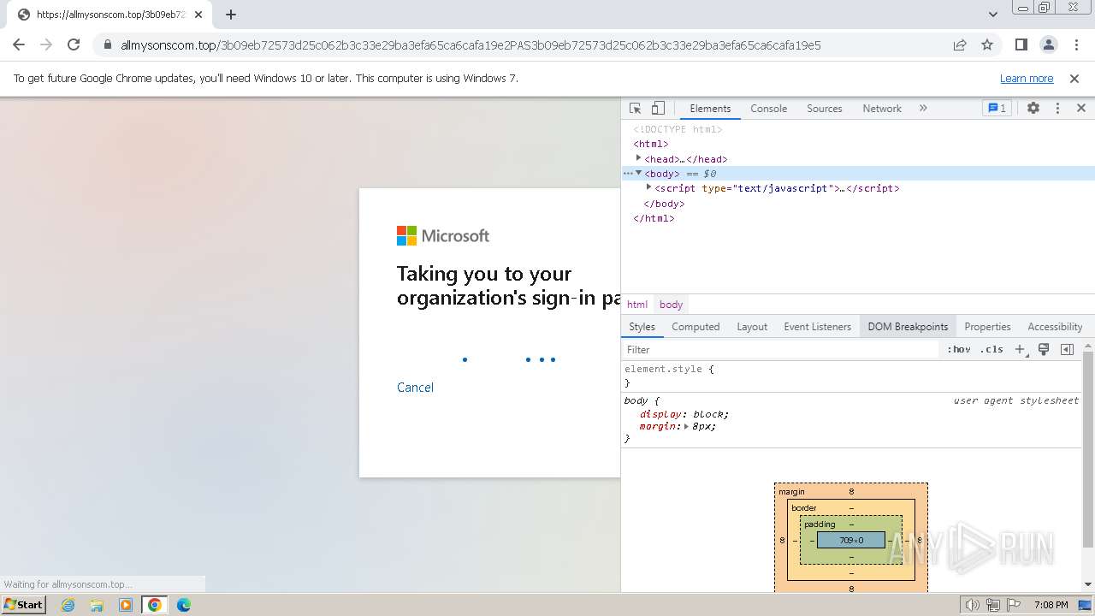Open the Properties pane tab
Screen dimensions: 1095x616
coord(987,327)
